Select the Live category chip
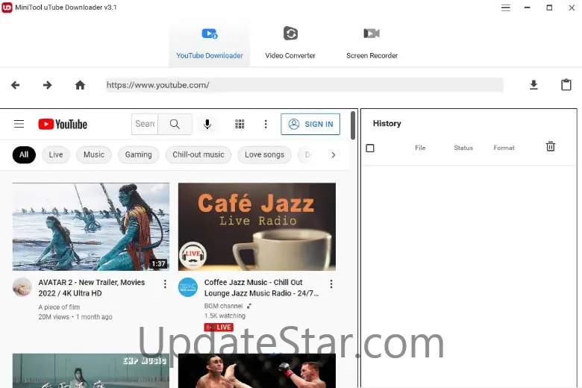Screen dimensions: 582x388 [x=56, y=155]
